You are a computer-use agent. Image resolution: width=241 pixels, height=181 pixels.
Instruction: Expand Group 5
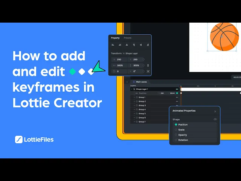pyautogui.click(x=134, y=114)
